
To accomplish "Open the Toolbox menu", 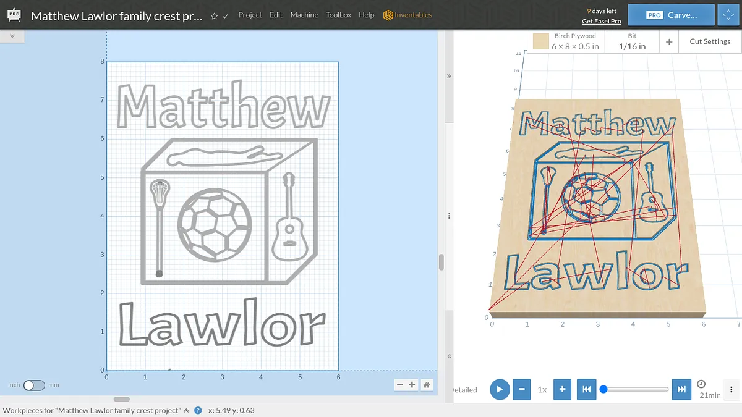I will coord(338,15).
